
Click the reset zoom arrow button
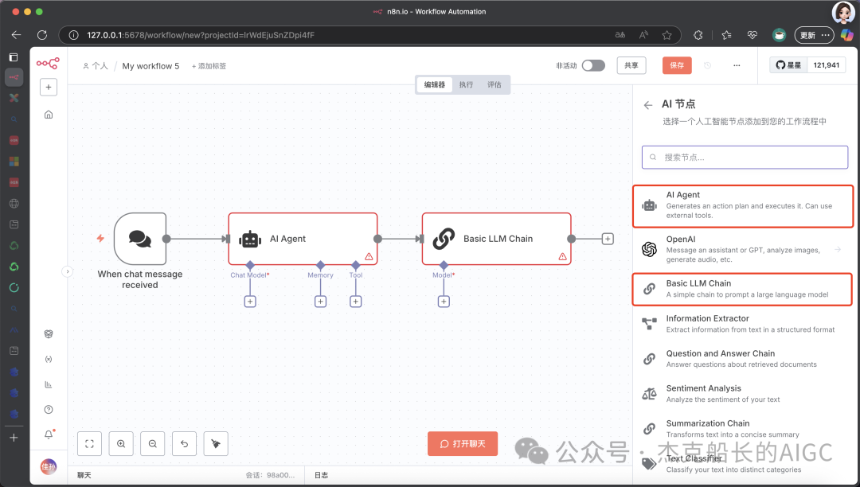click(x=184, y=444)
